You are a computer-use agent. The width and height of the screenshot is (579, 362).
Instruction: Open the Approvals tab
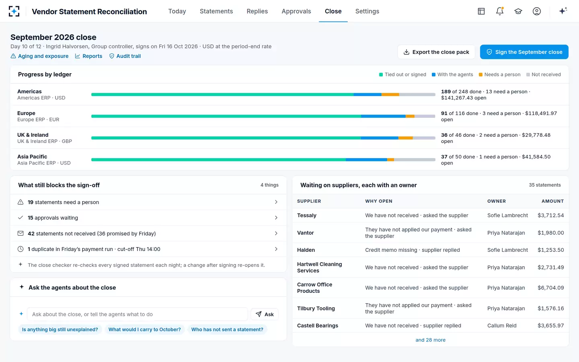(x=296, y=11)
